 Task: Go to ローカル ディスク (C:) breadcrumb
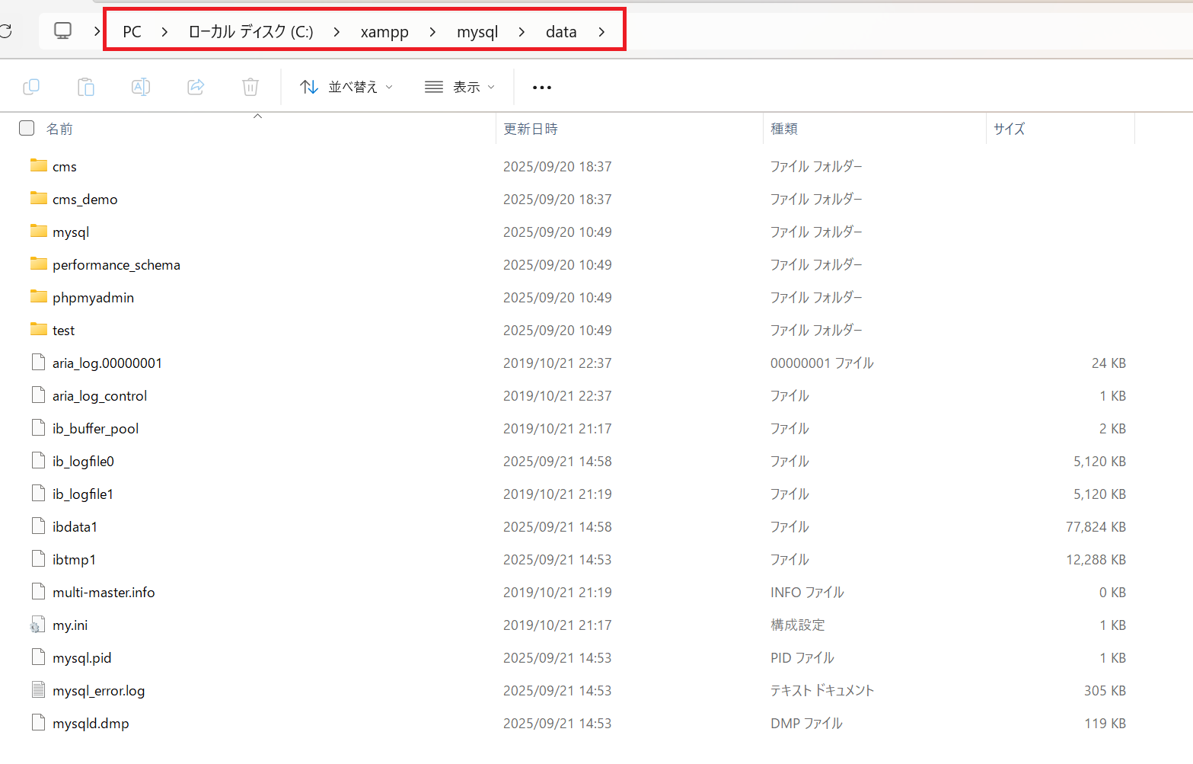(x=250, y=32)
